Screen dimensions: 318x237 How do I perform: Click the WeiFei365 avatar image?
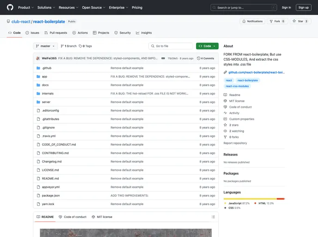38,58
